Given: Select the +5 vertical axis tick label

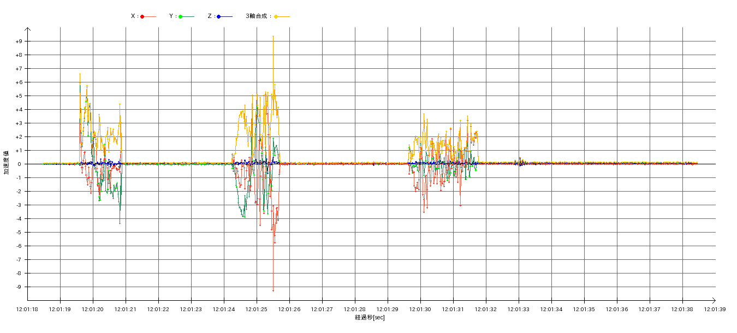Looking at the screenshot, I should pos(19,96).
